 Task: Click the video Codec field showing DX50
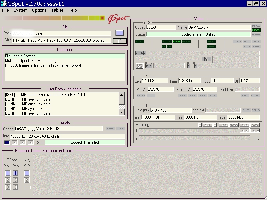161,27
